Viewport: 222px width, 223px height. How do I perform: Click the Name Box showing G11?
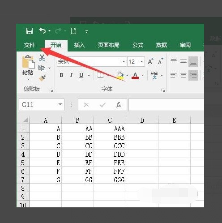pyautogui.click(x=42, y=105)
